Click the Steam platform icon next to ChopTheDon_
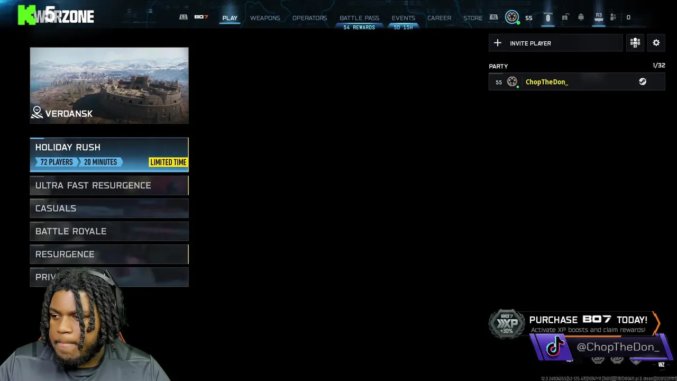The height and width of the screenshot is (381, 677). pyautogui.click(x=643, y=81)
